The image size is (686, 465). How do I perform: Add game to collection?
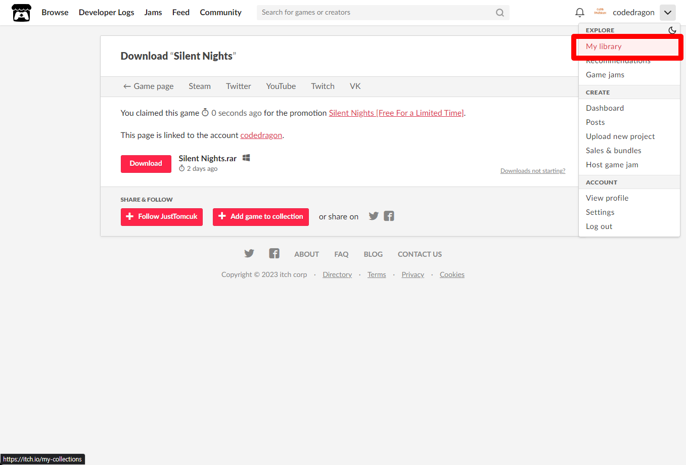point(261,217)
